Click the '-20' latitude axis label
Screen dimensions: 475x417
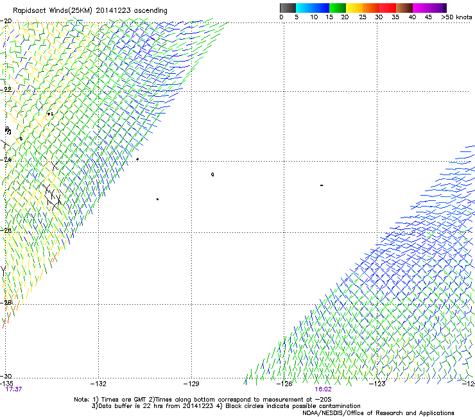tap(6, 21)
